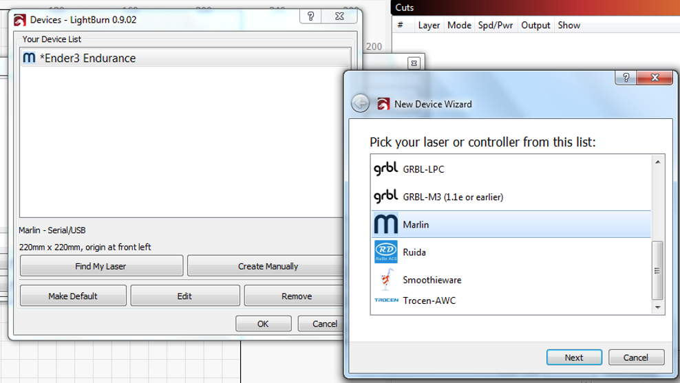Click the LightBurn logo in New Device Wizard

coord(383,104)
